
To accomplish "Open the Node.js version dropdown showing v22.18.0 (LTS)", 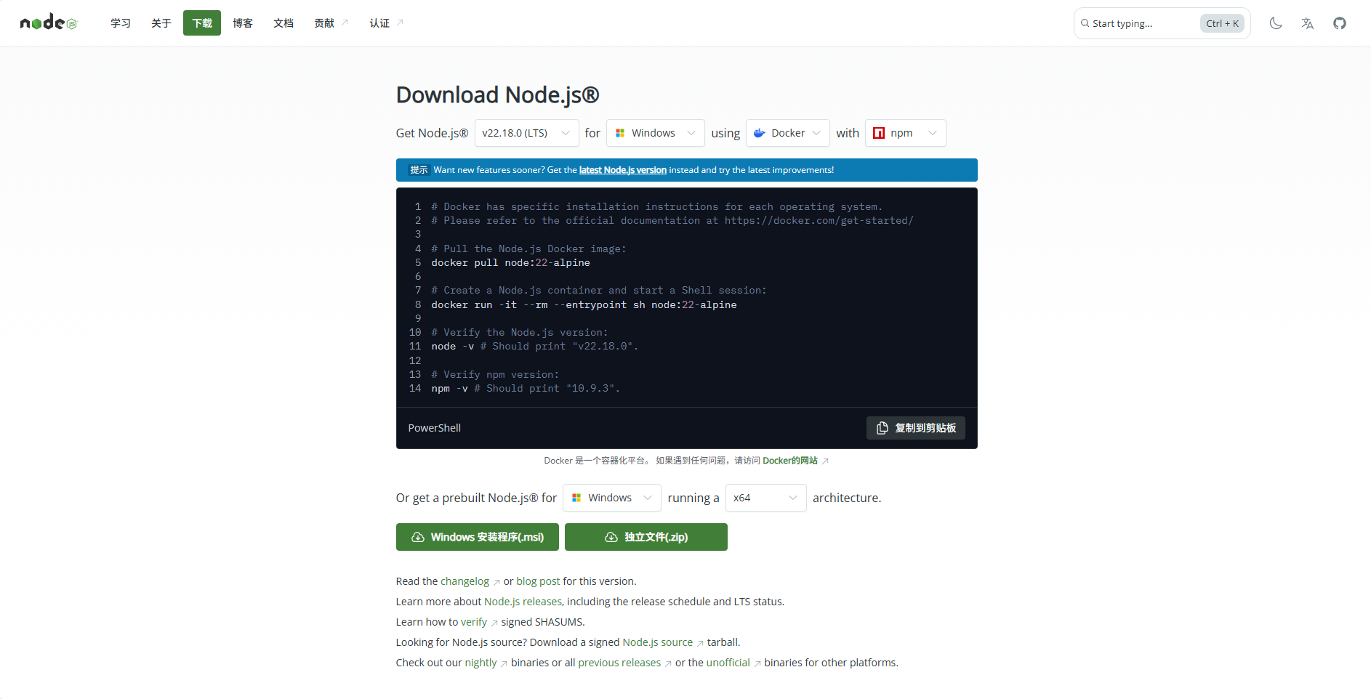I will (526, 133).
